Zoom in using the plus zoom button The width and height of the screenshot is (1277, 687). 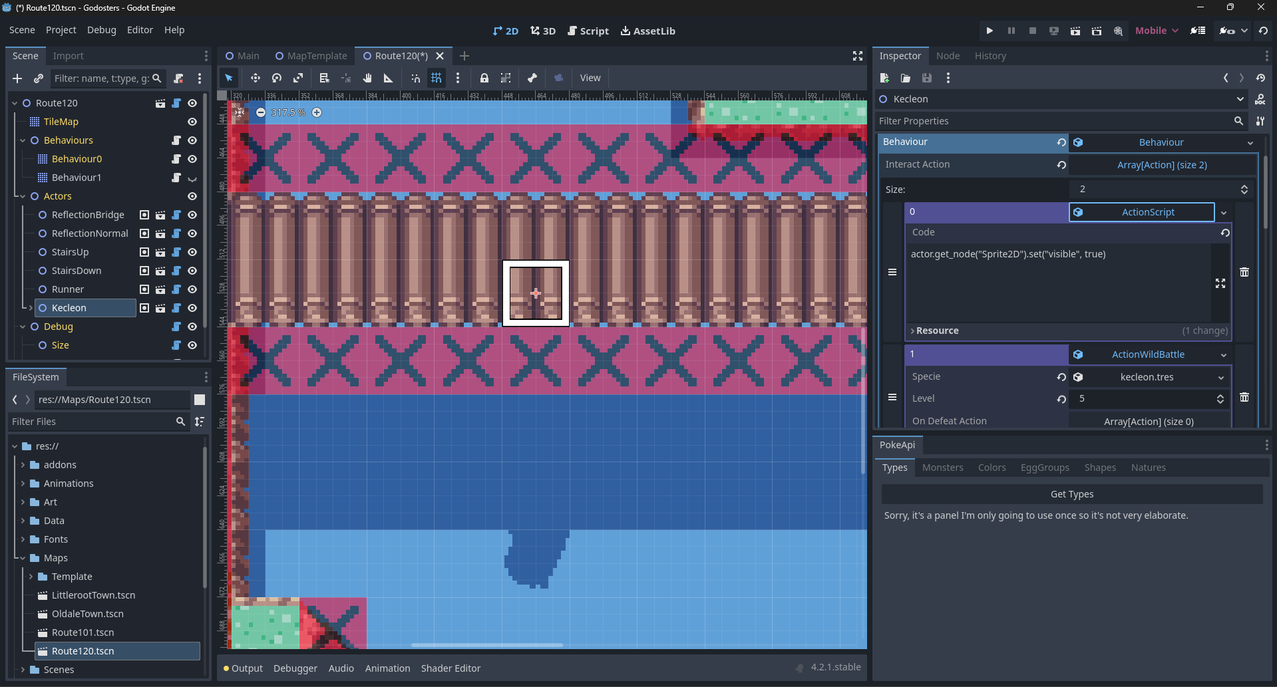coord(317,112)
